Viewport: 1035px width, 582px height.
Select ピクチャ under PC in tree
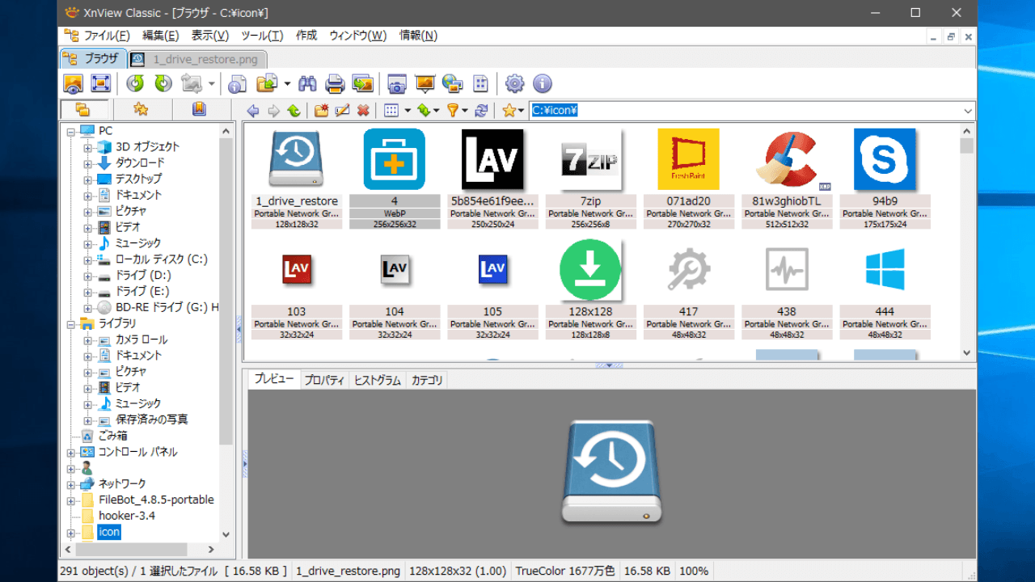click(130, 211)
